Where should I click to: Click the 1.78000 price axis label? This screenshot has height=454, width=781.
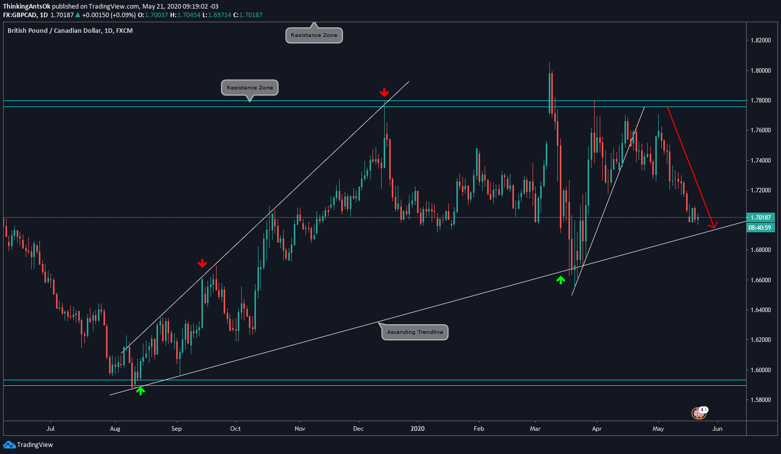pyautogui.click(x=761, y=100)
